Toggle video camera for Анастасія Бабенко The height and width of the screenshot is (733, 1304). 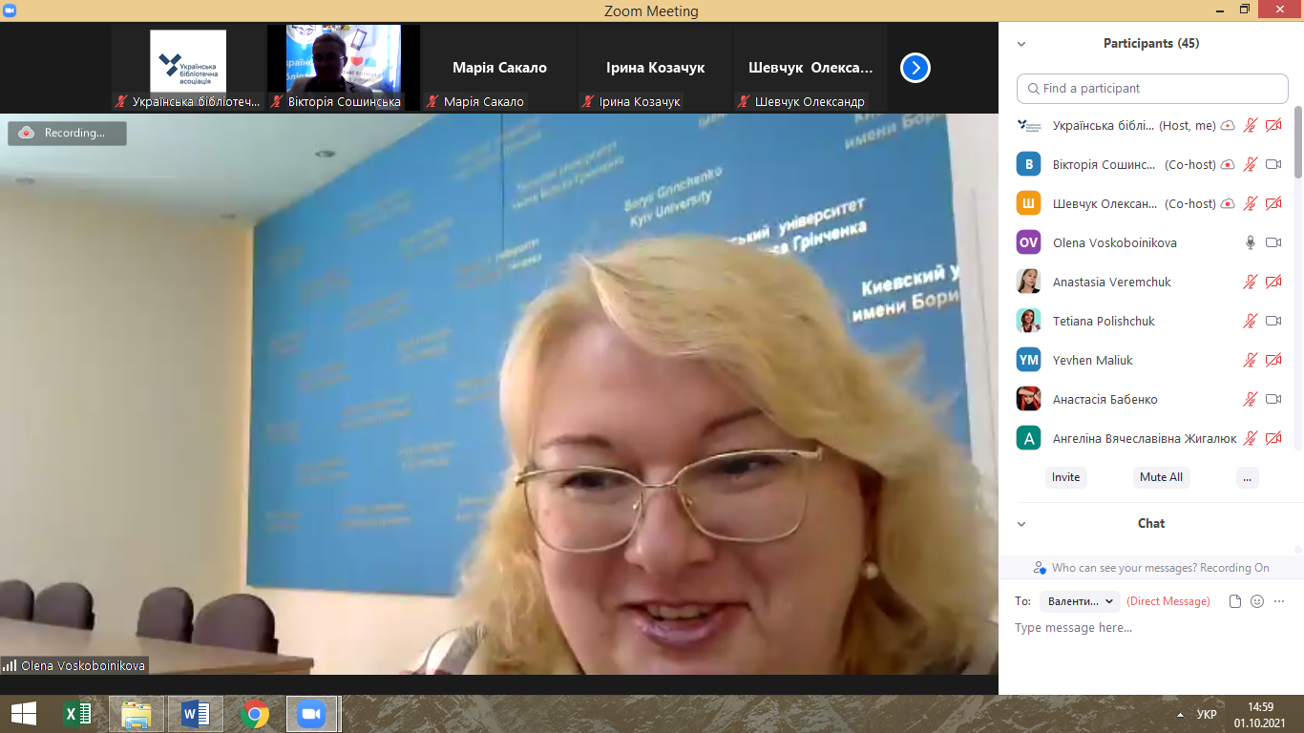(1272, 399)
